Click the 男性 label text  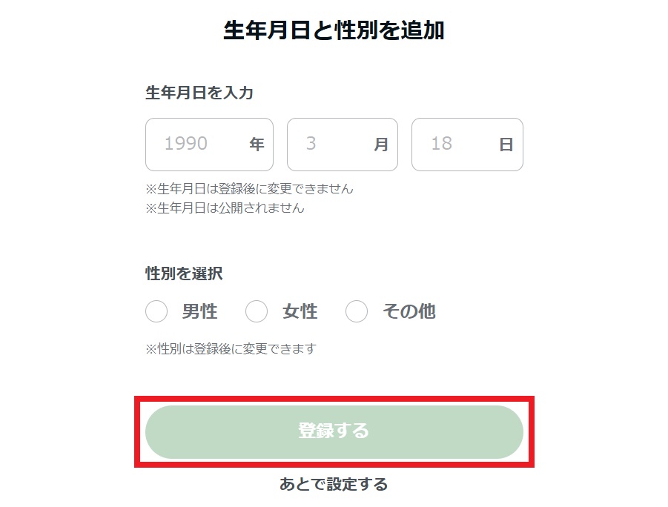pos(199,312)
